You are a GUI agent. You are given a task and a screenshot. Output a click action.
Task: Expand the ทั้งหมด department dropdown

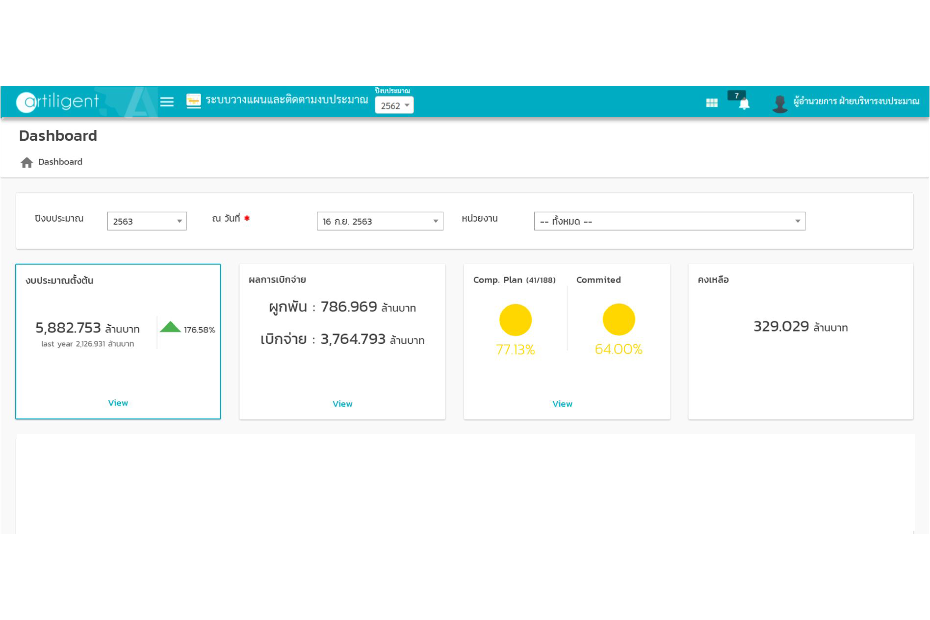click(x=669, y=221)
